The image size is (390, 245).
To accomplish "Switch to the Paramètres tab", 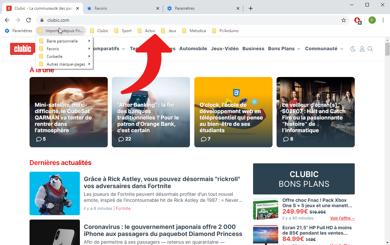I will (203, 8).
